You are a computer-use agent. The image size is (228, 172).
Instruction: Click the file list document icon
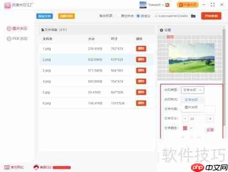pyautogui.click(x=43, y=29)
